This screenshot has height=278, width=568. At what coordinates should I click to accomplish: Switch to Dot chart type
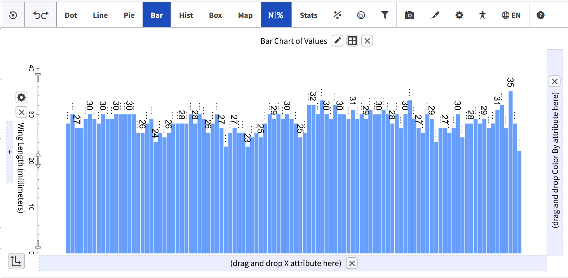(x=71, y=15)
